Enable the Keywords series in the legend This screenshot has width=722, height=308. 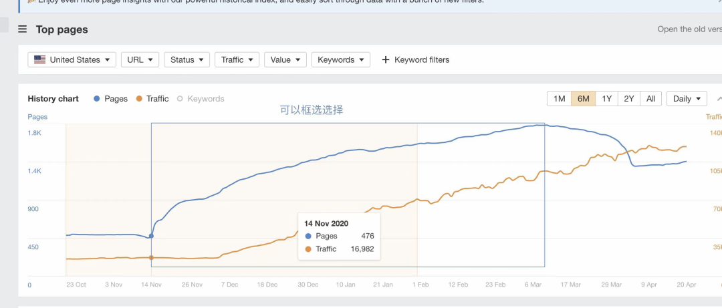201,98
